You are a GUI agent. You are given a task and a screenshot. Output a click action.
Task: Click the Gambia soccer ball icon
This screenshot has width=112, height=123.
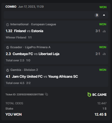[8, 70]
